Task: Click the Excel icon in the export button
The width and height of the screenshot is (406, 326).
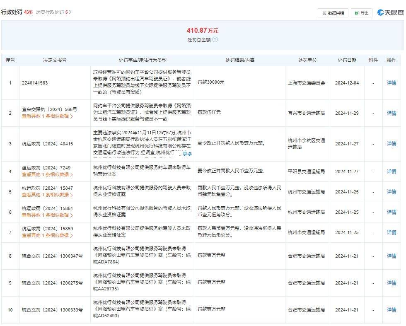Action: [x=357, y=13]
